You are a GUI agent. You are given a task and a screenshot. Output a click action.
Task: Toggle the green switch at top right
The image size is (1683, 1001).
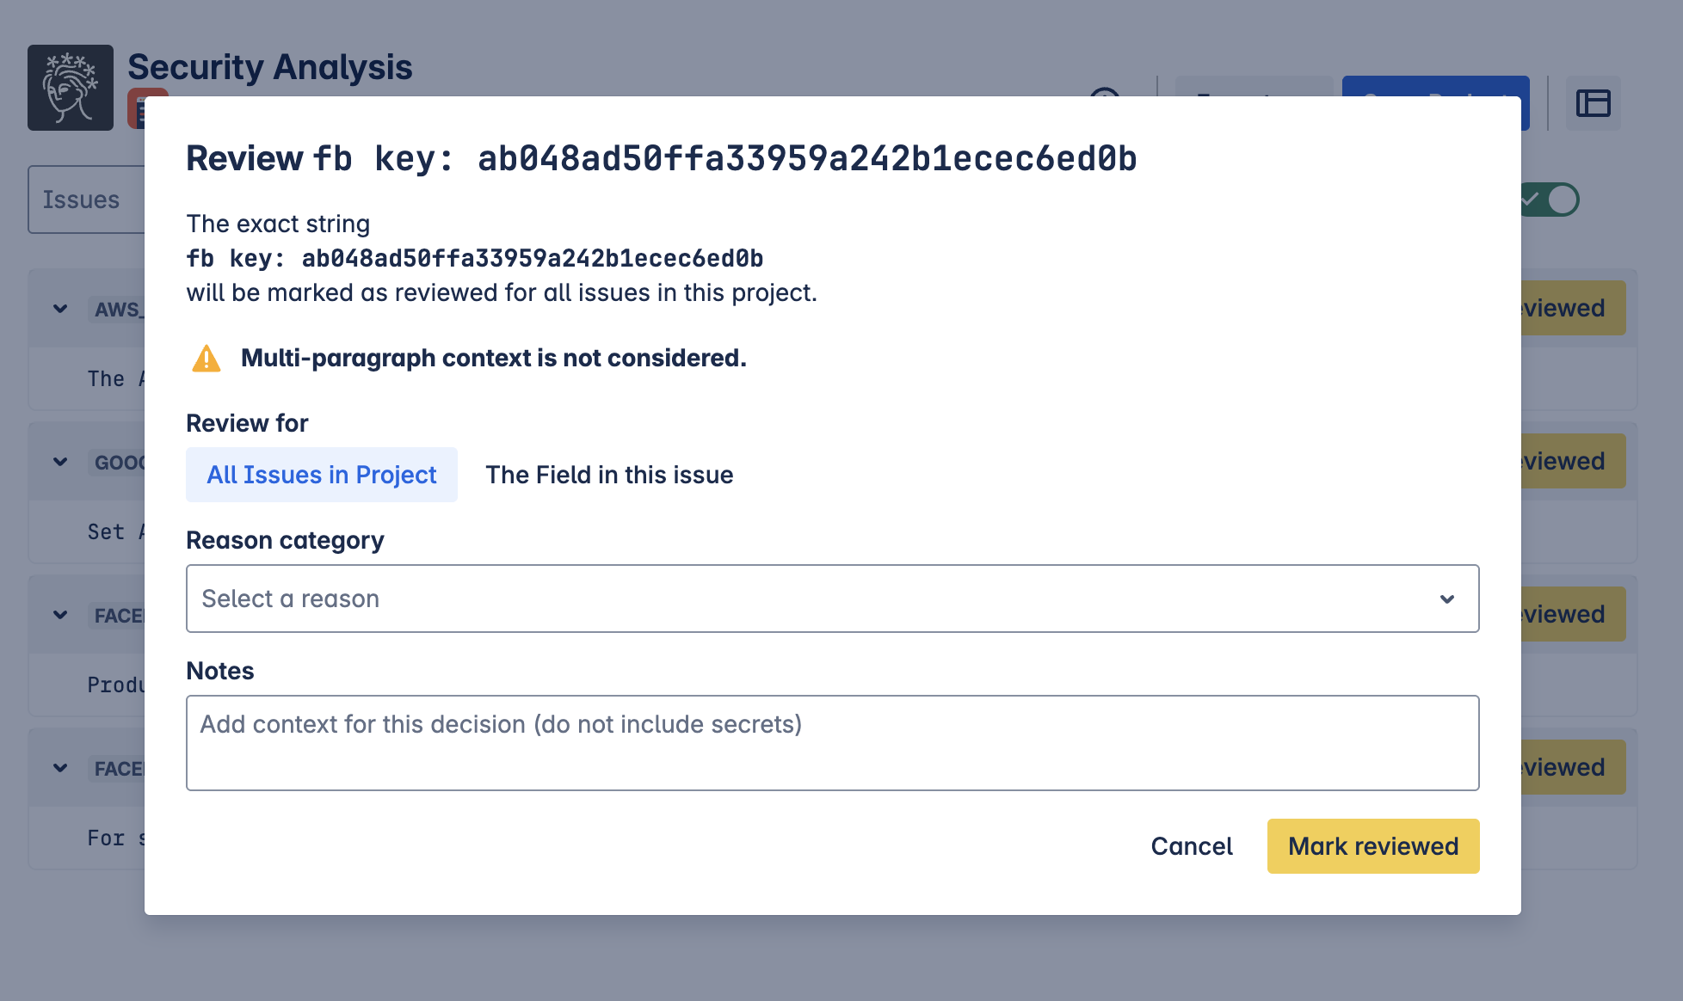coord(1550,200)
